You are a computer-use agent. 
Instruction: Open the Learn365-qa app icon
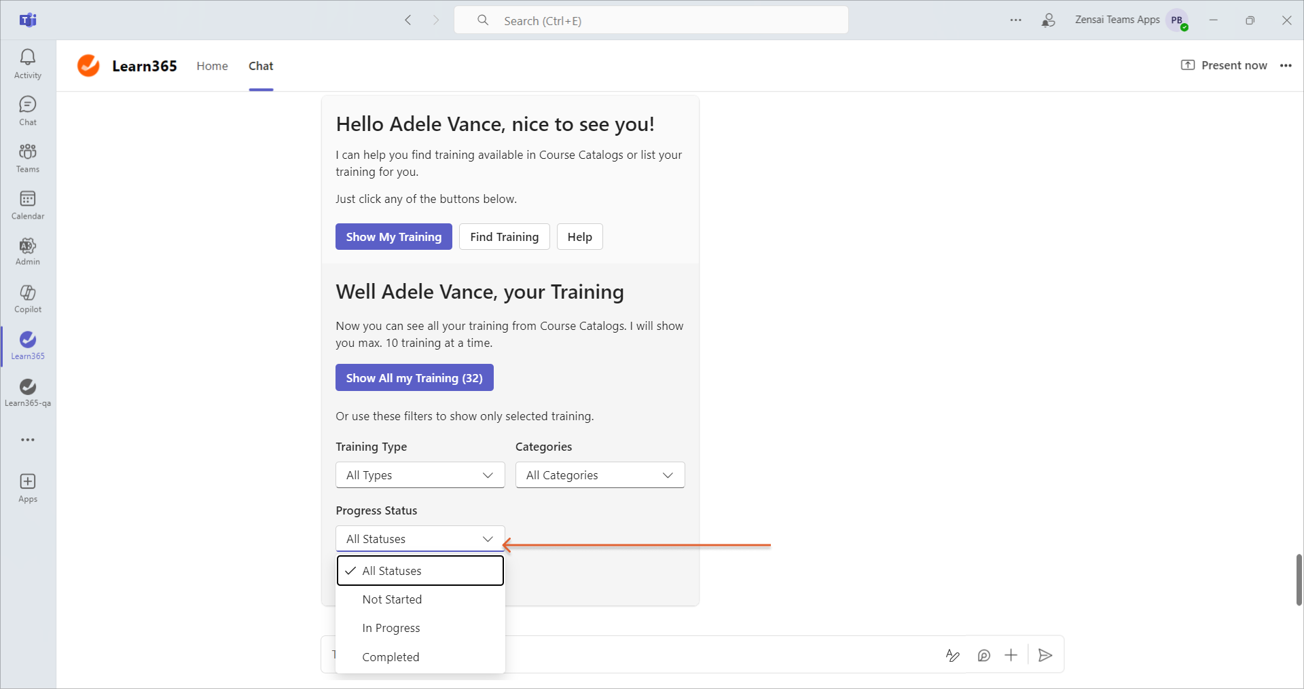coord(28,392)
